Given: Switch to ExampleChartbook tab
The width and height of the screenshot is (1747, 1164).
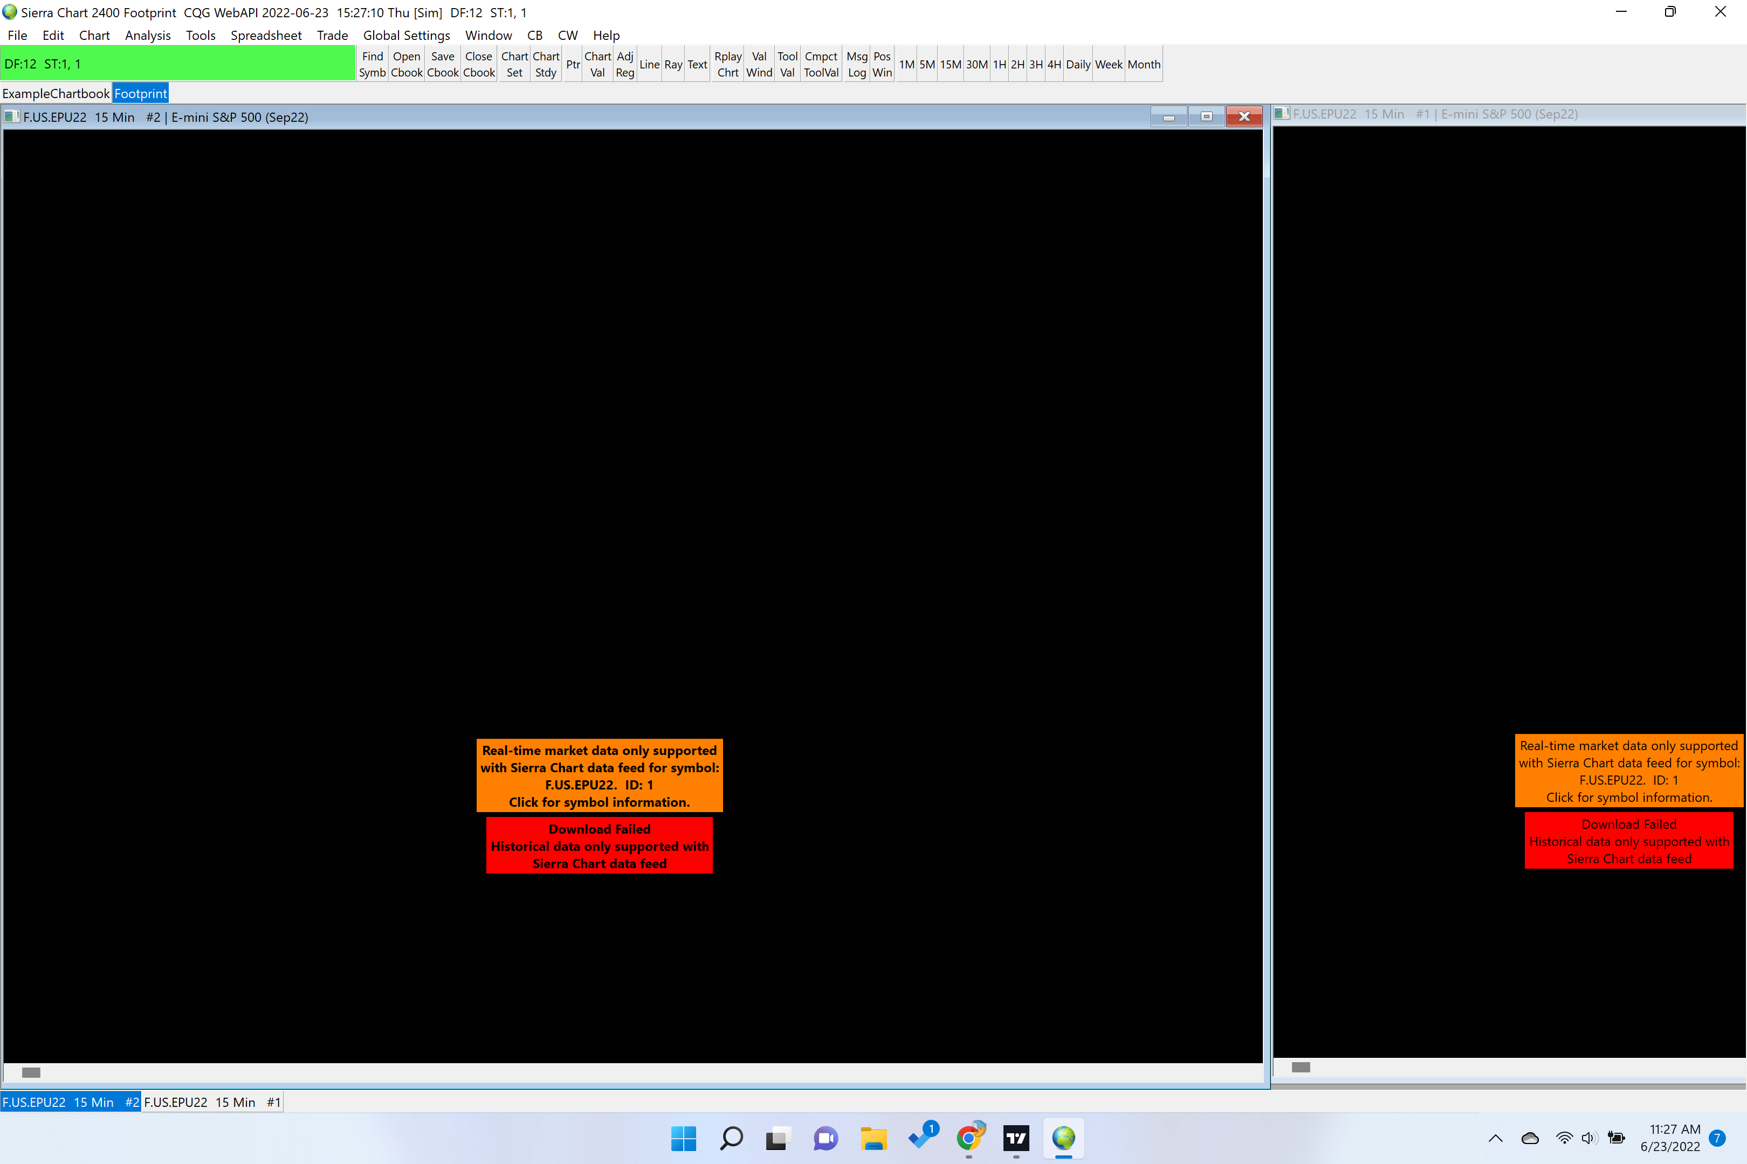Looking at the screenshot, I should coord(56,94).
